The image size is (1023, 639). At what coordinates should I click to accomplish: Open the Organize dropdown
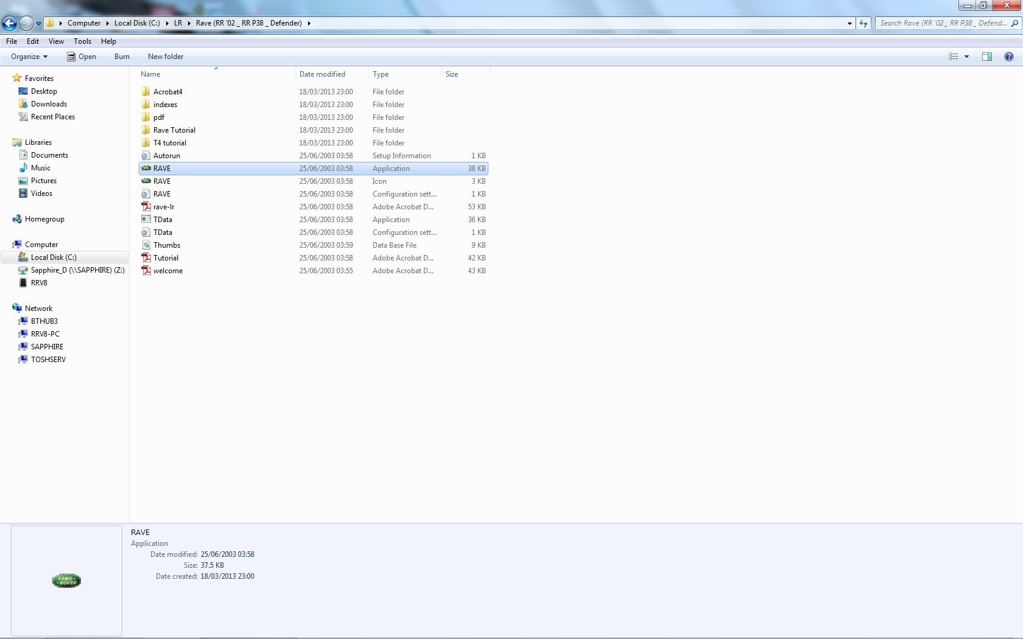tap(29, 57)
